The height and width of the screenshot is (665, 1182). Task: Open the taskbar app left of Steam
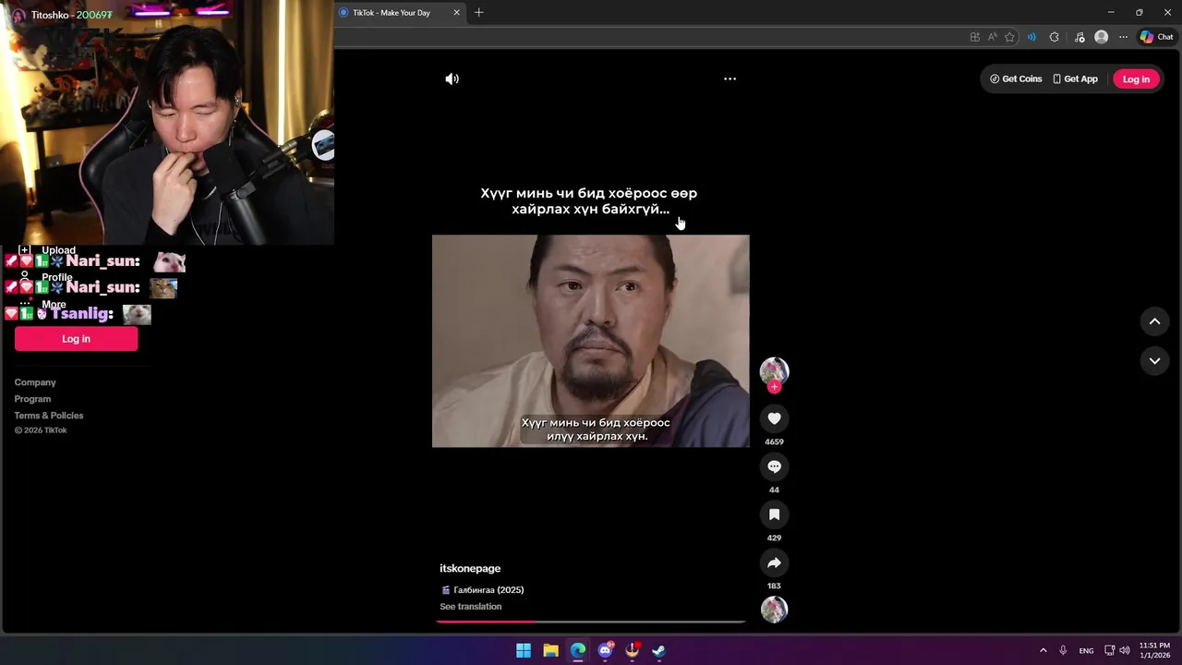632,650
